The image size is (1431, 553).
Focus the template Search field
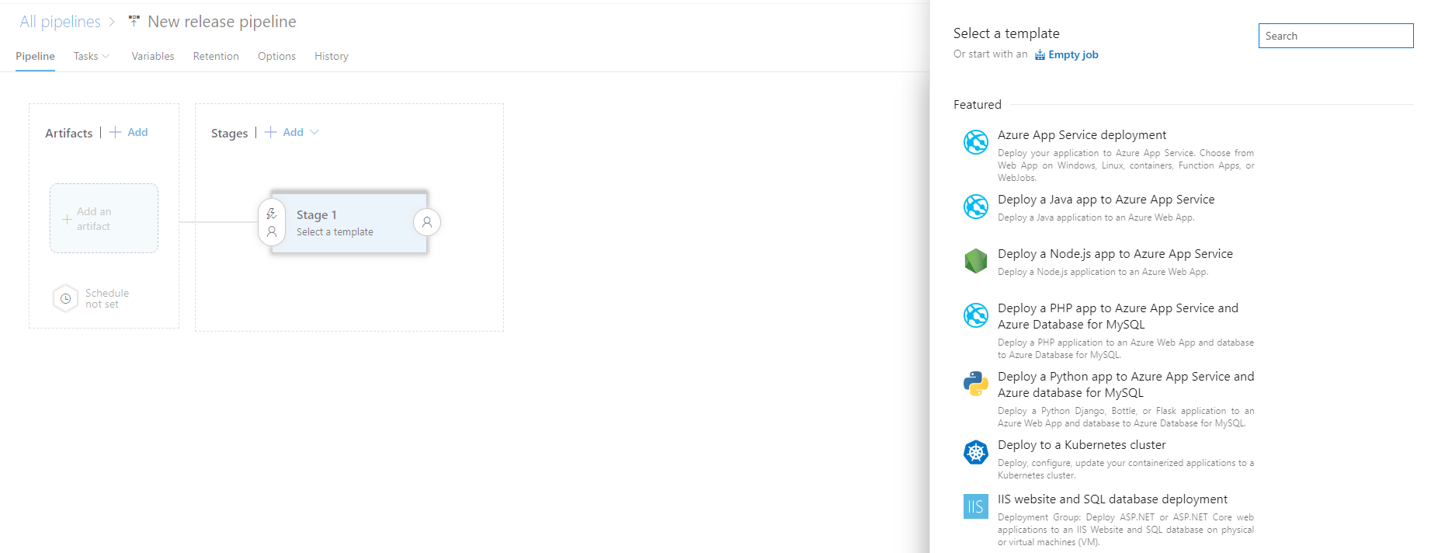[1335, 36]
